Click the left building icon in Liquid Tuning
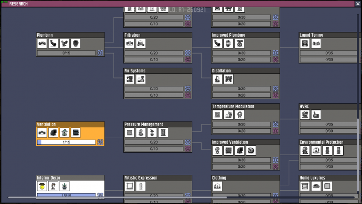This screenshot has height=204, width=362. click(305, 43)
